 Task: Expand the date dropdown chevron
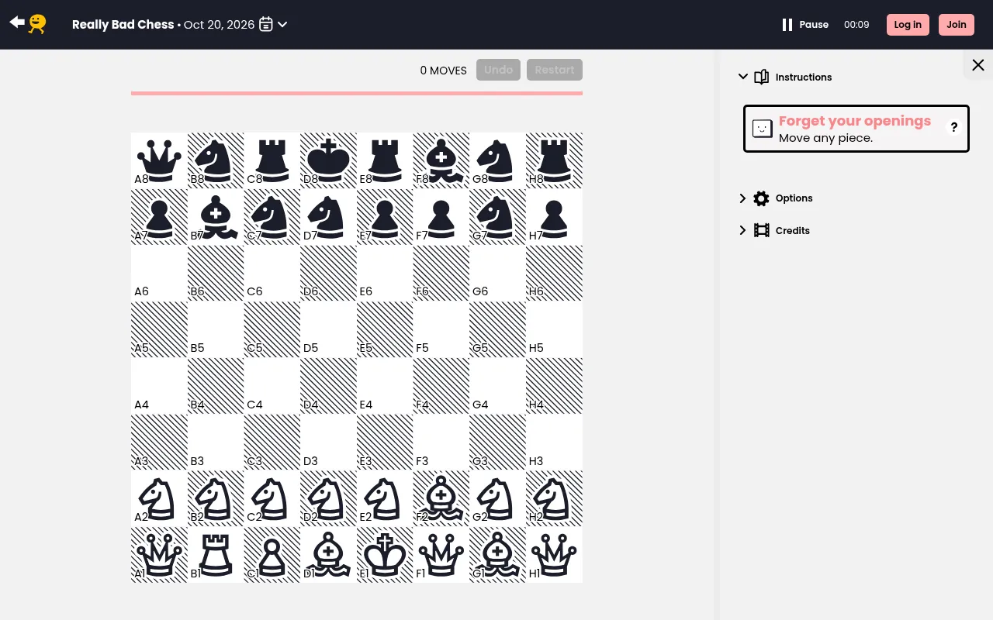282,24
